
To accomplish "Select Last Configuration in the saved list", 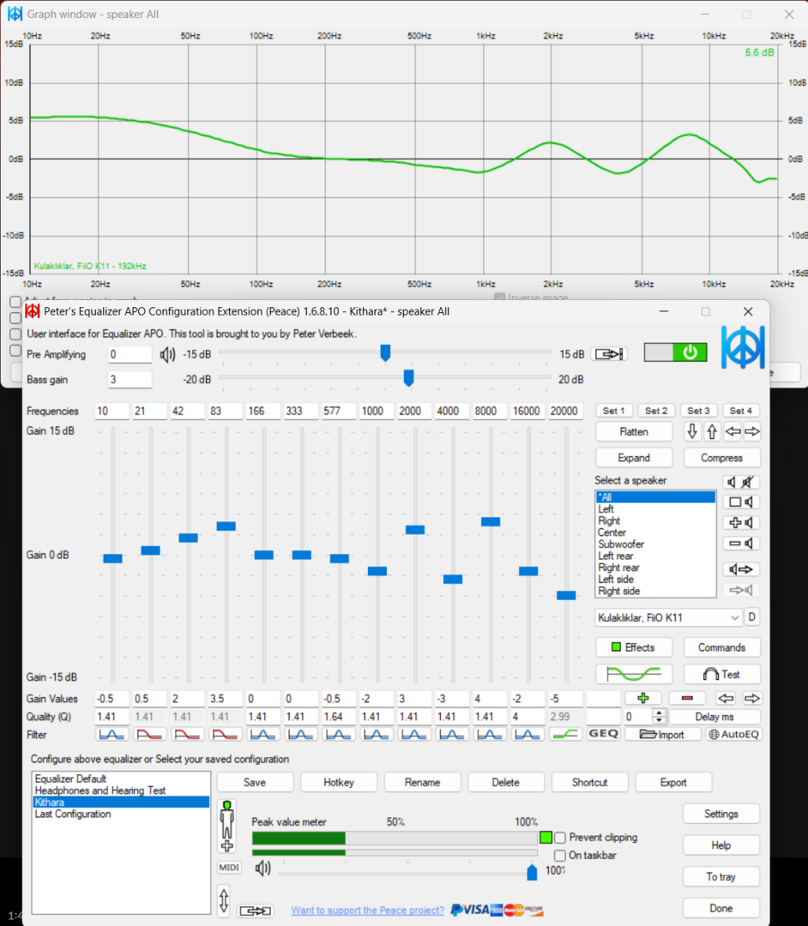I will click(x=120, y=814).
